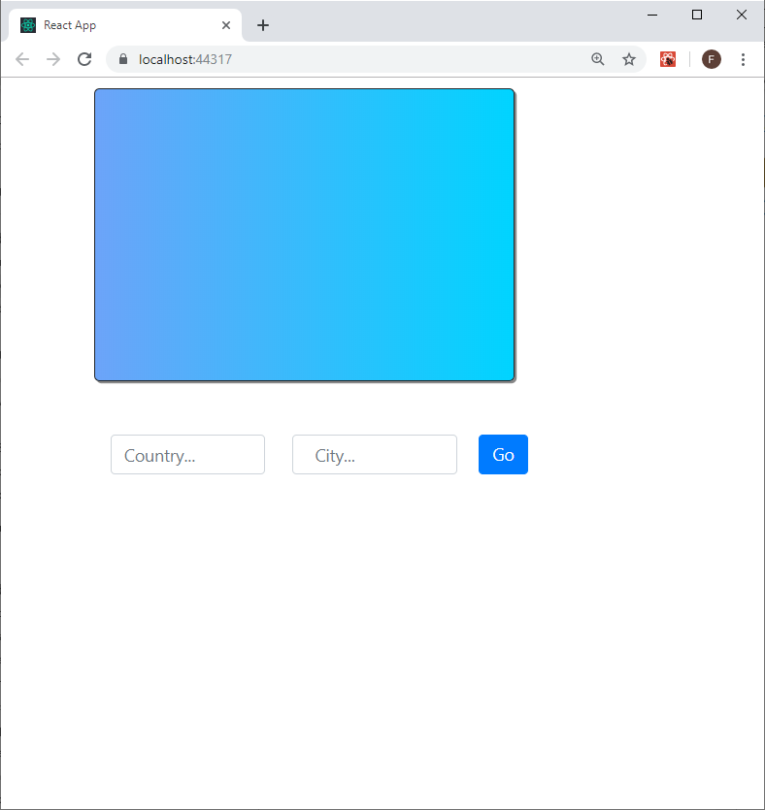Open a new tab with plus button
The width and height of the screenshot is (765, 810).
click(262, 25)
